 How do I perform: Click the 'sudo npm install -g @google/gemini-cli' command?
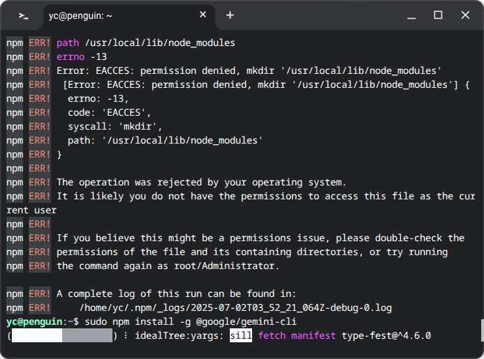click(x=191, y=321)
